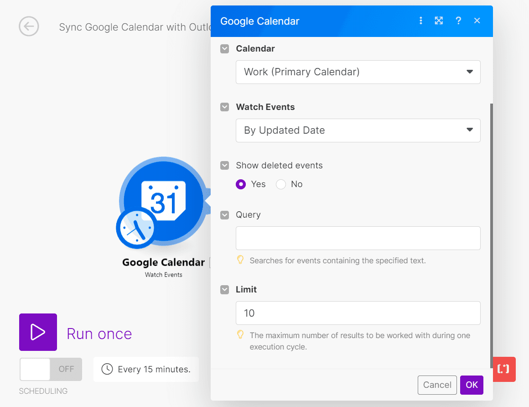Click the lightbulb hint under the Limit field
This screenshot has width=529, height=407.
[x=240, y=334]
